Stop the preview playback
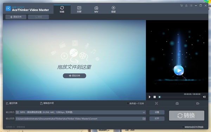211x132 pixels. click(155, 97)
